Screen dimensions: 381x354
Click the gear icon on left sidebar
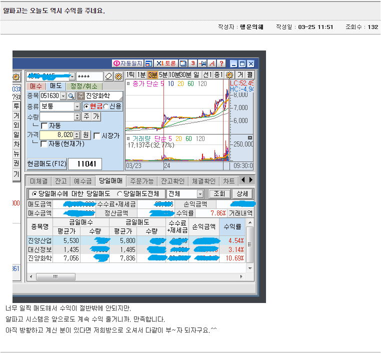point(16,77)
